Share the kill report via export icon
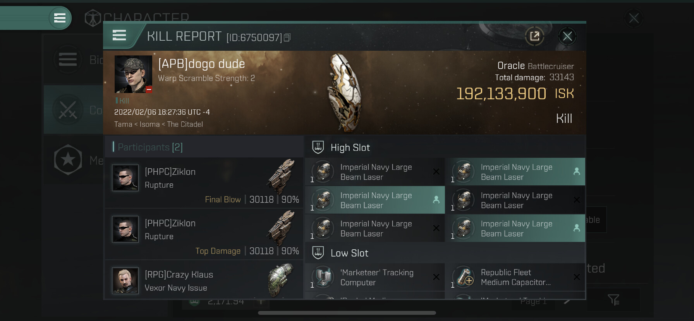 pyautogui.click(x=534, y=36)
